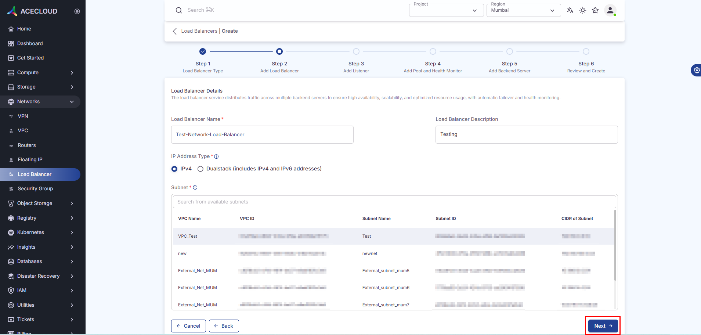
Task: Open Floating IP menu item
Action: point(30,160)
